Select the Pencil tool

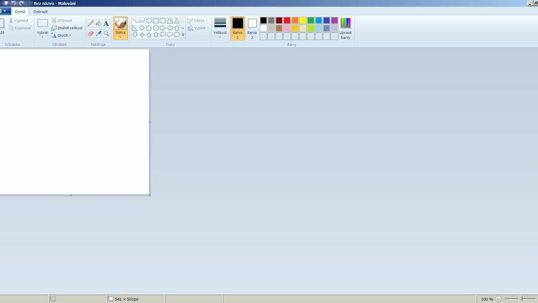pyautogui.click(x=91, y=23)
